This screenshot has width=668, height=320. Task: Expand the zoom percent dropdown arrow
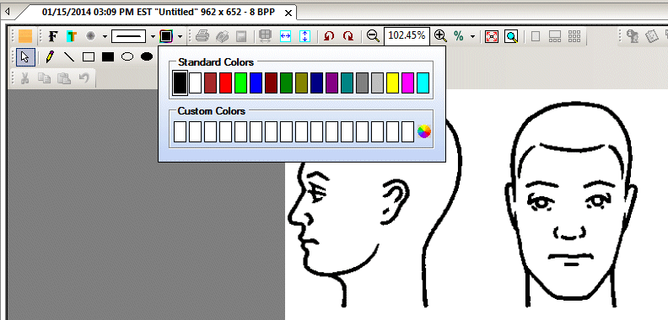tap(472, 36)
